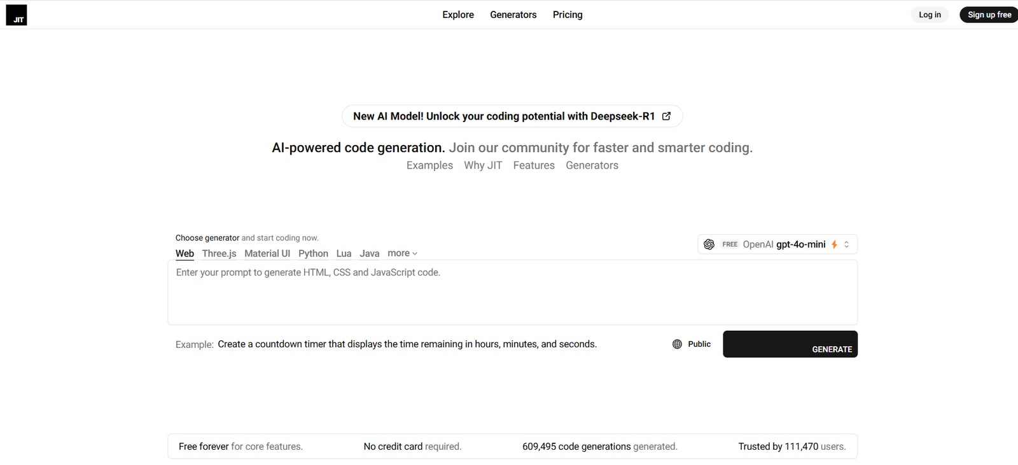The width and height of the screenshot is (1018, 465).
Task: Expand the more generators dropdown
Action: tap(402, 253)
